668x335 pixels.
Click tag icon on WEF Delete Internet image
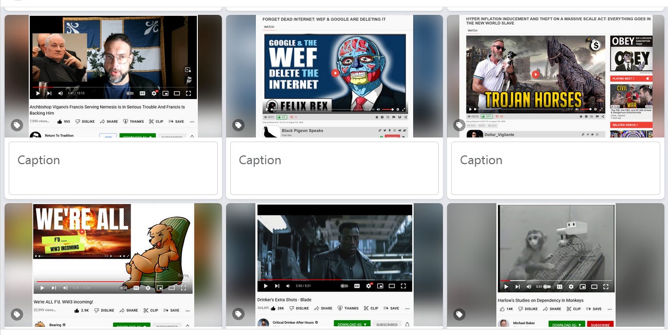point(238,125)
